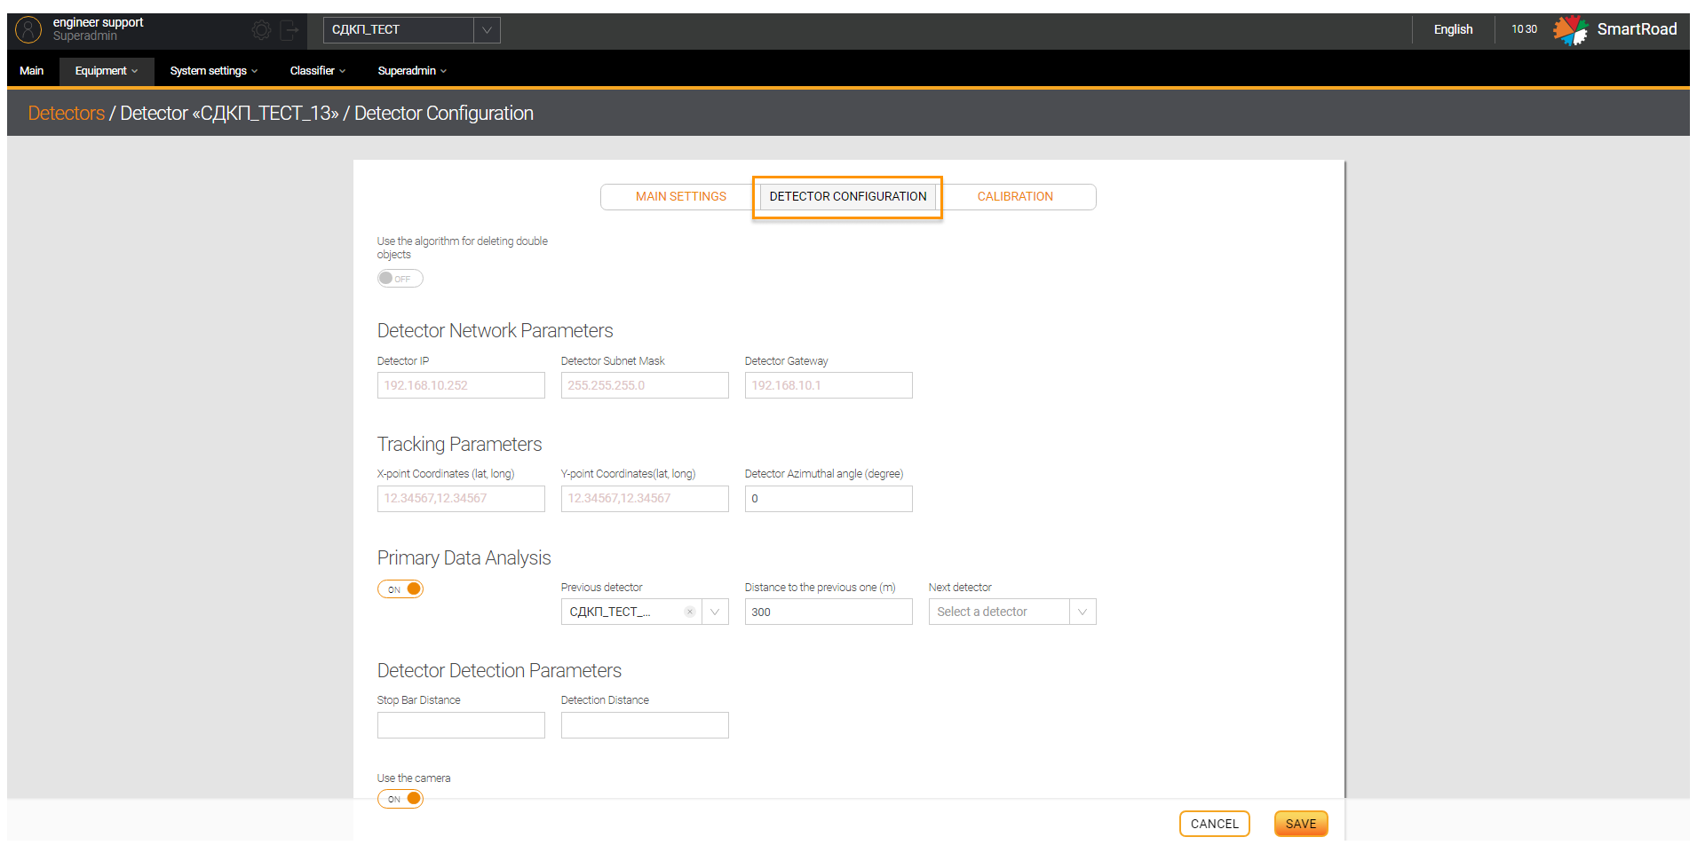Image resolution: width=1697 pixels, height=853 pixels.
Task: Expand the System settings menu
Action: tap(213, 71)
